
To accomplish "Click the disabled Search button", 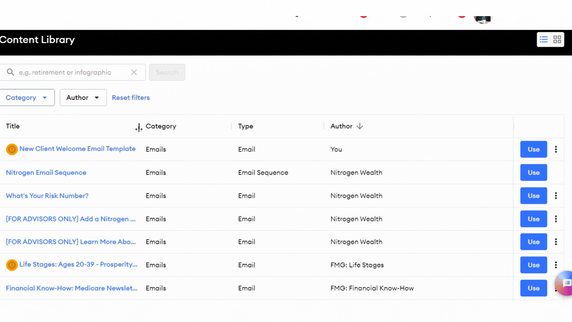I will [x=167, y=72].
